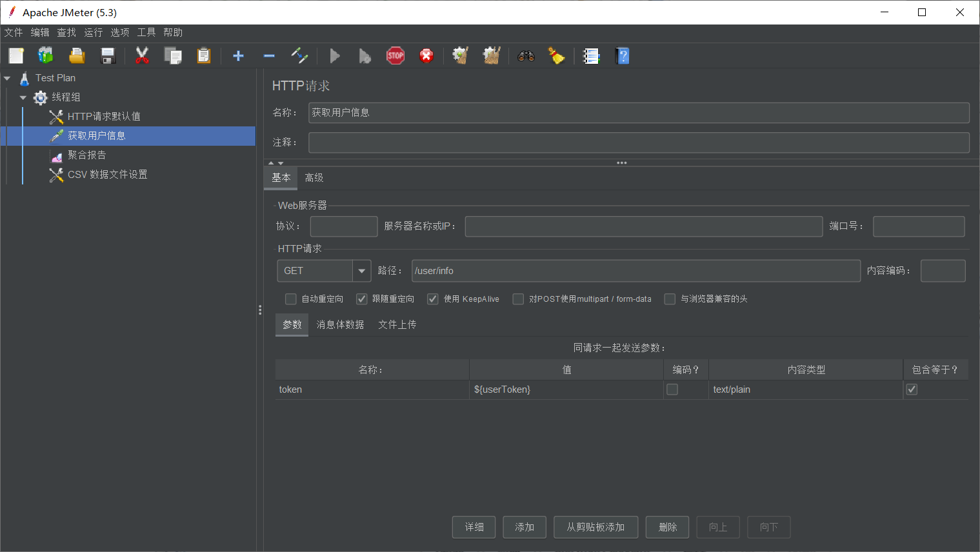Clear results with the single broom icon
Image resolution: width=980 pixels, height=552 pixels.
pyautogui.click(x=460, y=56)
